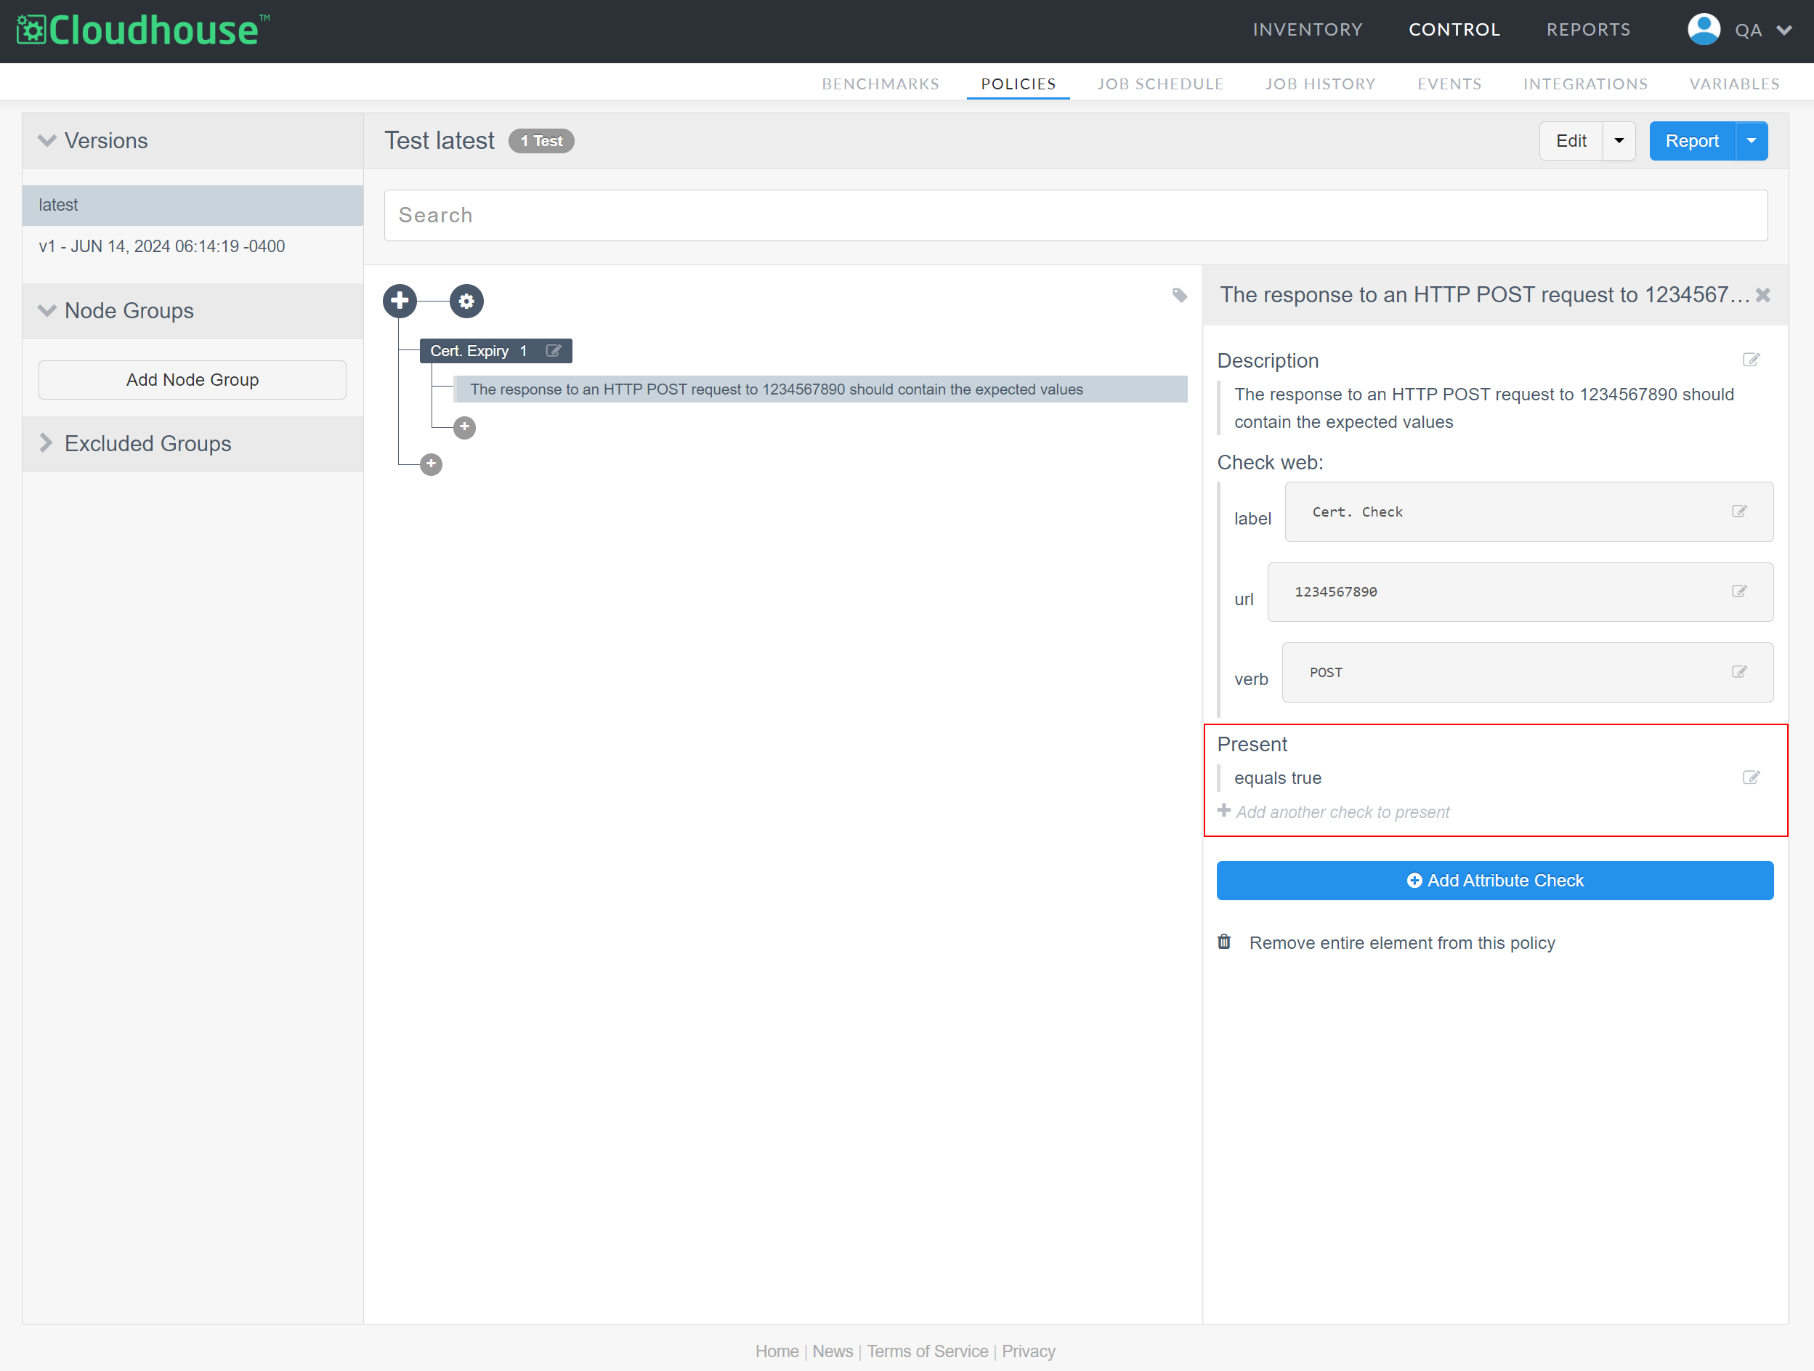1814x1371 pixels.
Task: Click the large plus icon in the policy tree
Action: coord(400,301)
